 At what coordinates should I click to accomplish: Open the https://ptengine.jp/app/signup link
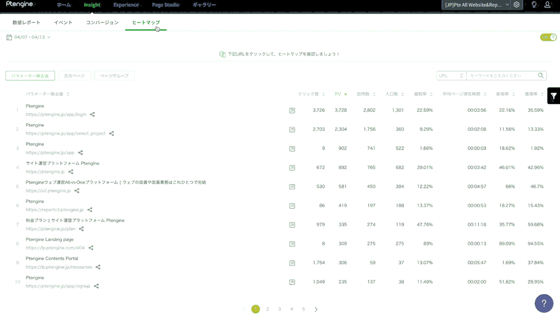58,286
